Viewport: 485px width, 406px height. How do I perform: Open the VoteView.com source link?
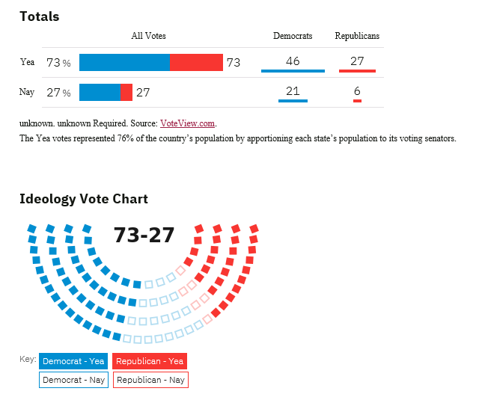(x=187, y=123)
